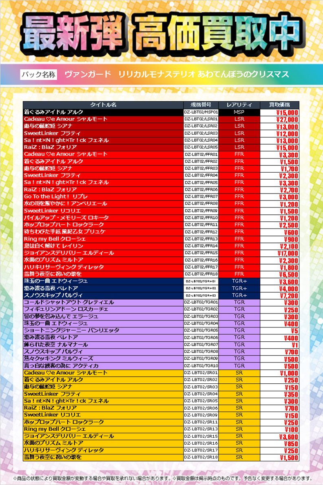Click the title Go To the Light! リプレ
The width and height of the screenshot is (323, 485).
click(x=55, y=197)
